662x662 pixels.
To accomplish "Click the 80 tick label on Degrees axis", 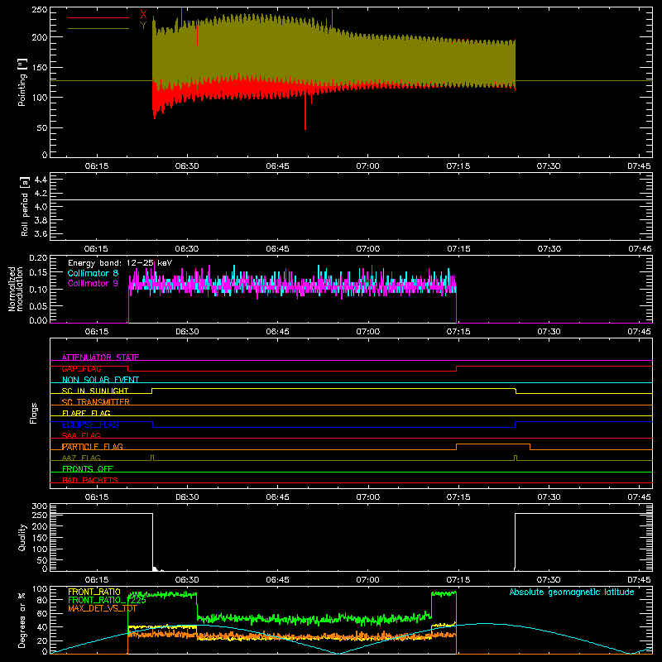I will tap(42, 600).
